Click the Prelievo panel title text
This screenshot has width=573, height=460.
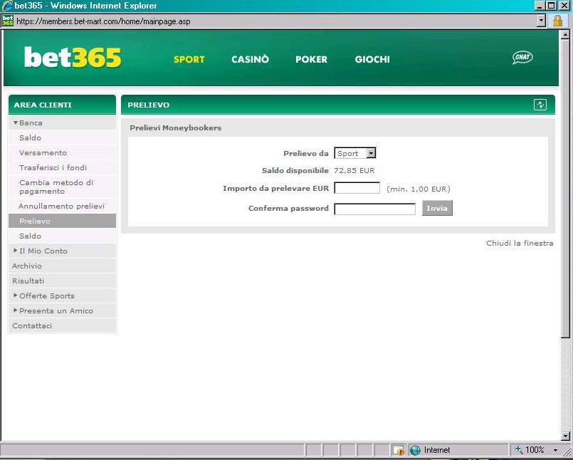click(148, 105)
